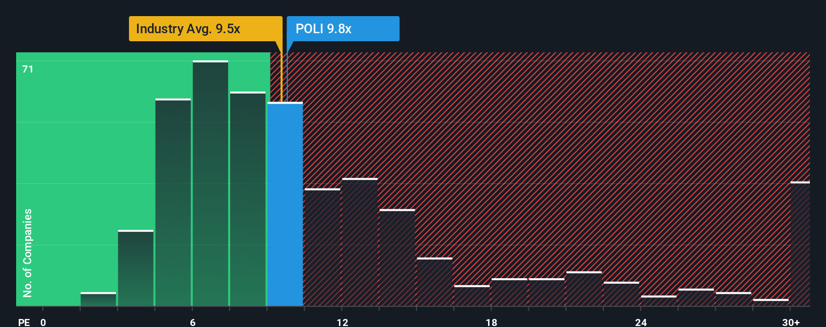Click the 71 y-axis value label
The image size is (826, 327).
tap(28, 69)
